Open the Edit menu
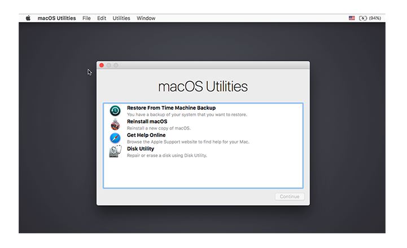This screenshot has height=248, width=407. click(102, 18)
